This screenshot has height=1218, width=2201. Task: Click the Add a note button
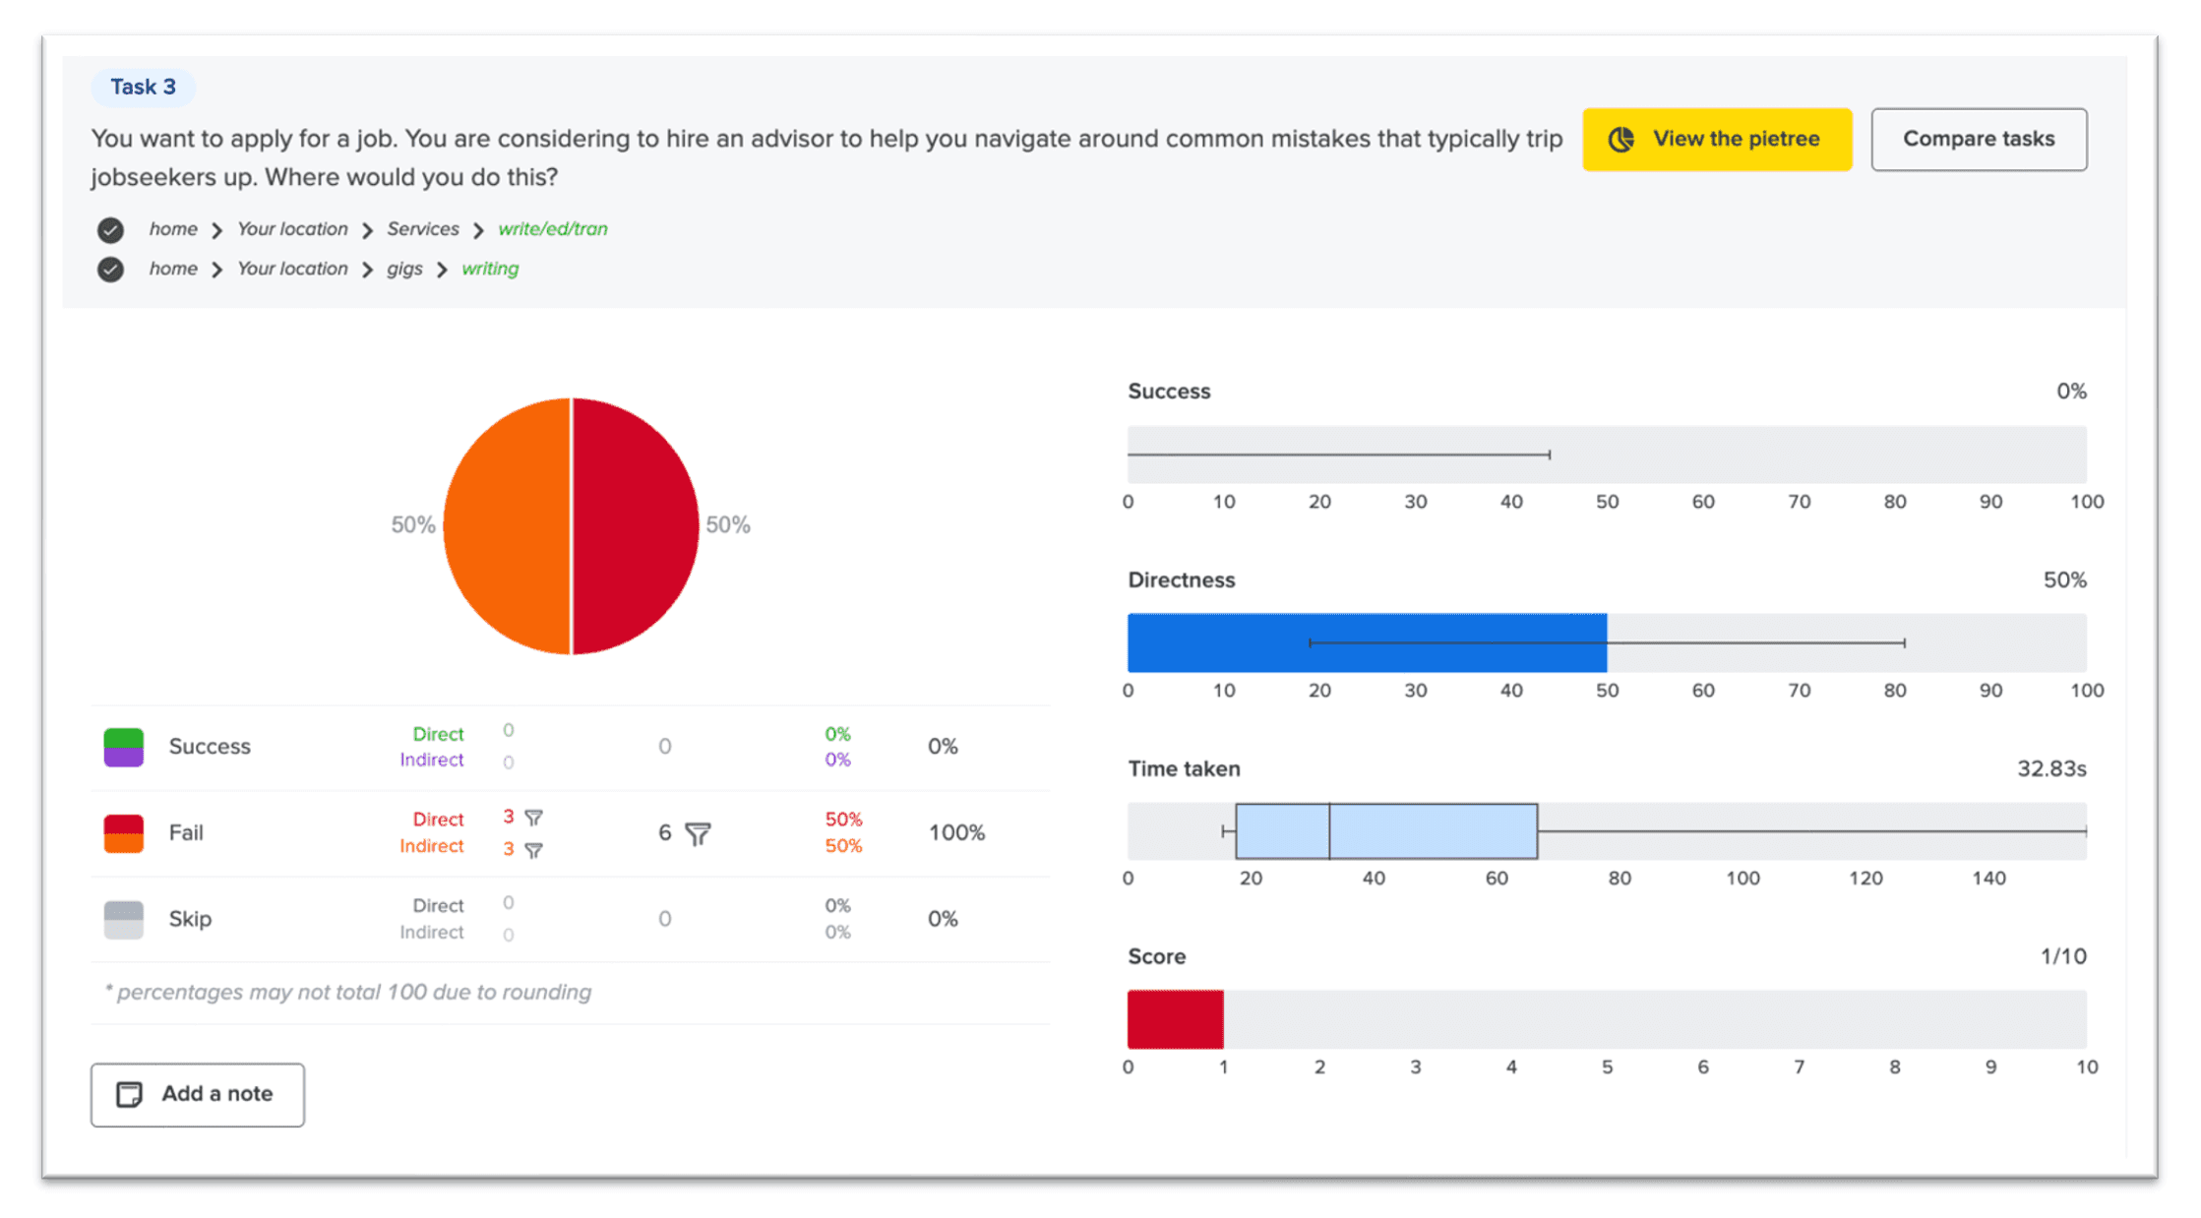(x=198, y=1094)
